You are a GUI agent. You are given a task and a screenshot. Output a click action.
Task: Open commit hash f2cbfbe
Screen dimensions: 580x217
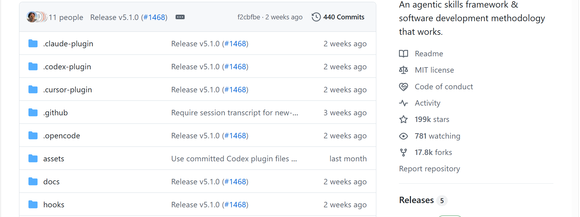249,17
